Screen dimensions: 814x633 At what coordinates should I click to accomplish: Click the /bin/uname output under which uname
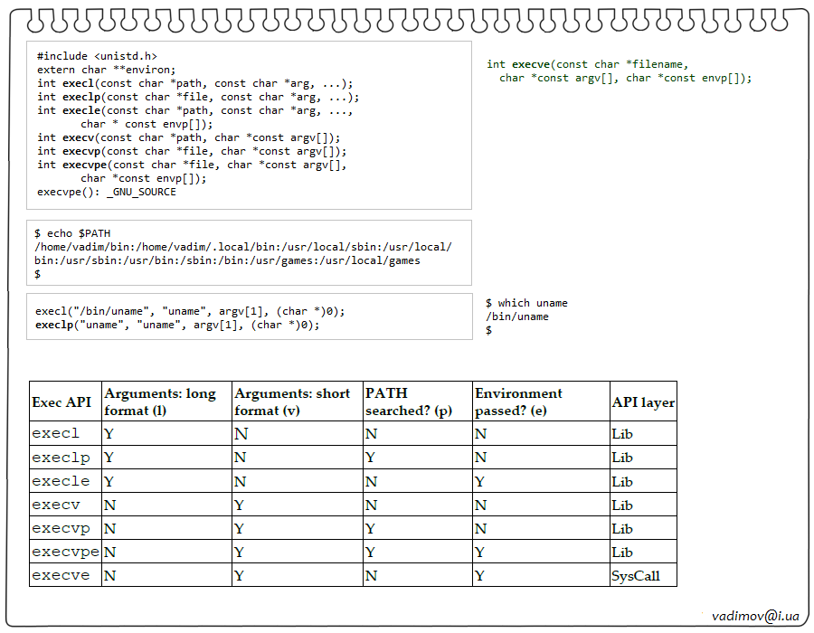(516, 316)
